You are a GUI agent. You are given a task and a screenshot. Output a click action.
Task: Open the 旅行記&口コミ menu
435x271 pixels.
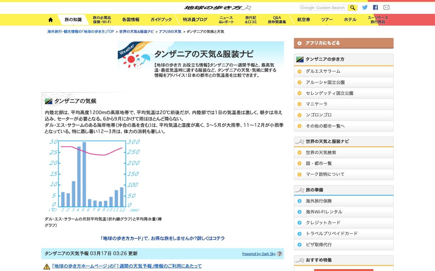click(251, 20)
